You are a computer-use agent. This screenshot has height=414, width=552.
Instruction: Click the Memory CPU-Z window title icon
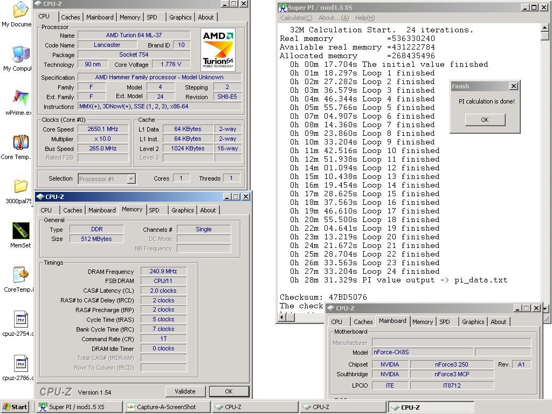point(40,197)
